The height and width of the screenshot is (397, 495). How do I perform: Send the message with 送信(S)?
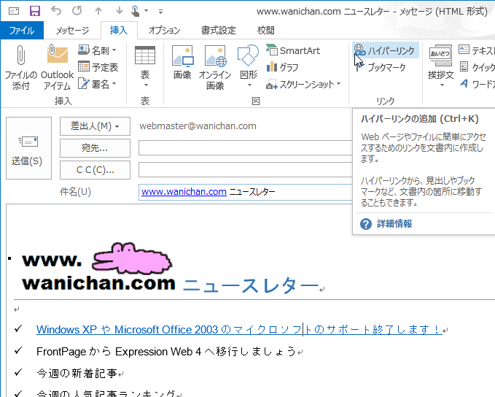28,148
